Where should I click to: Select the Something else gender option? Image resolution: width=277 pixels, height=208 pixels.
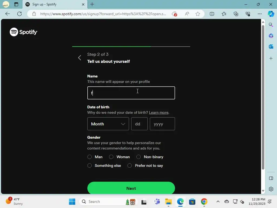tap(90, 165)
